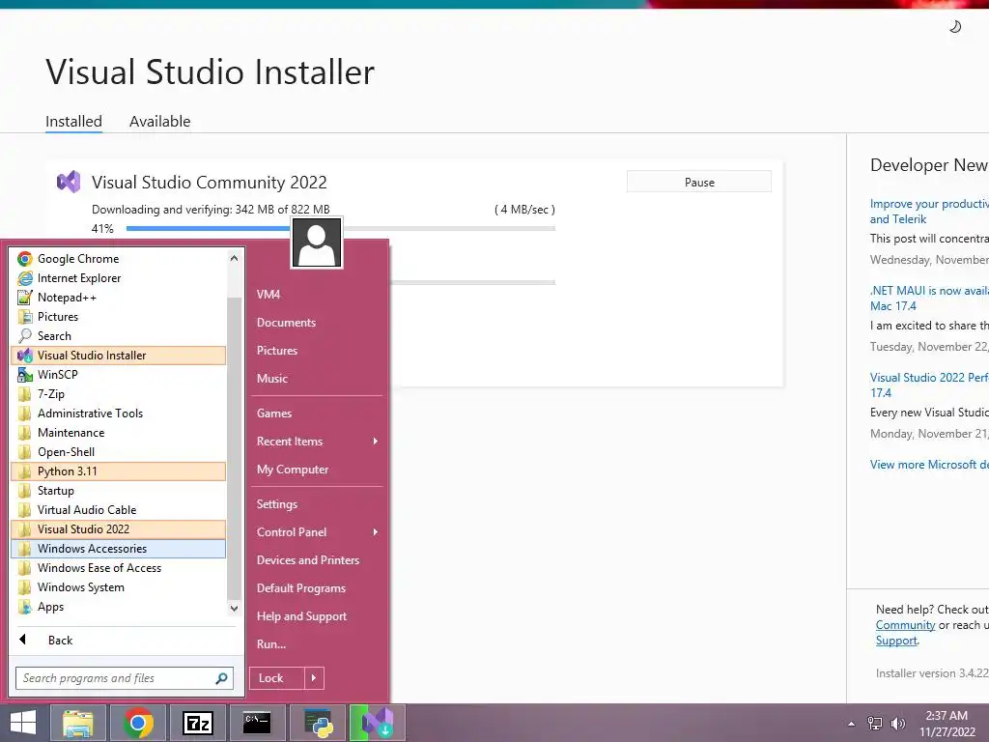
Task: Show hidden system tray icons
Action: coord(852,724)
